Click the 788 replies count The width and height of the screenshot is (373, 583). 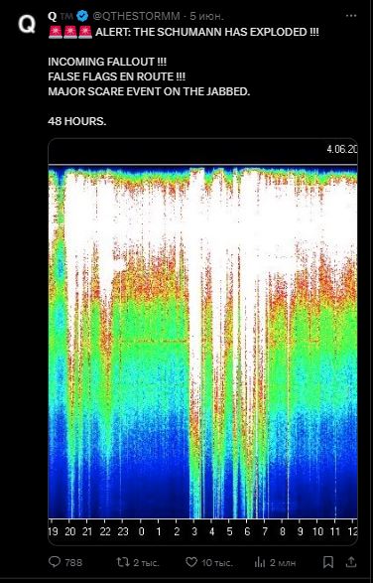coord(73,562)
